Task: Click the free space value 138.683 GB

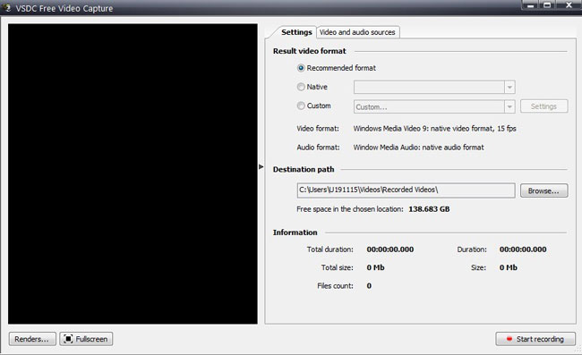Action: click(429, 209)
